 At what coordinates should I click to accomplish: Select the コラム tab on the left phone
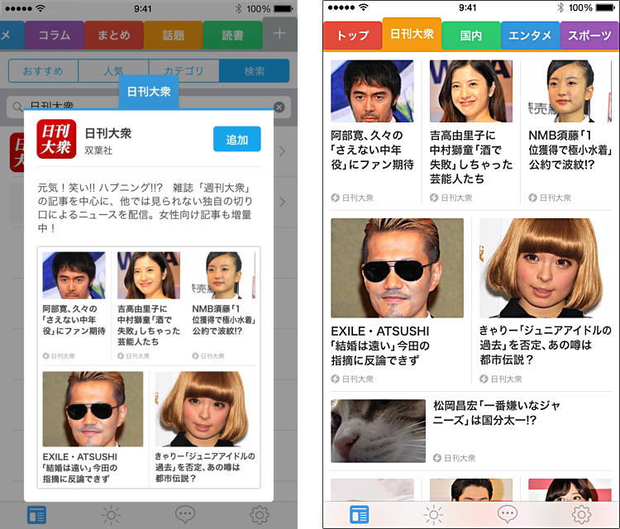pos(55,36)
